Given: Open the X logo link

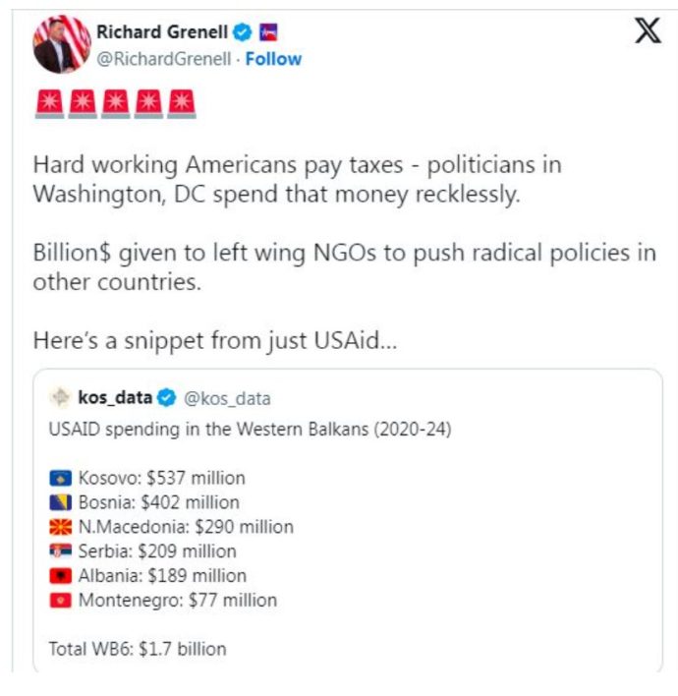Looking at the screenshot, I should pos(647,32).
